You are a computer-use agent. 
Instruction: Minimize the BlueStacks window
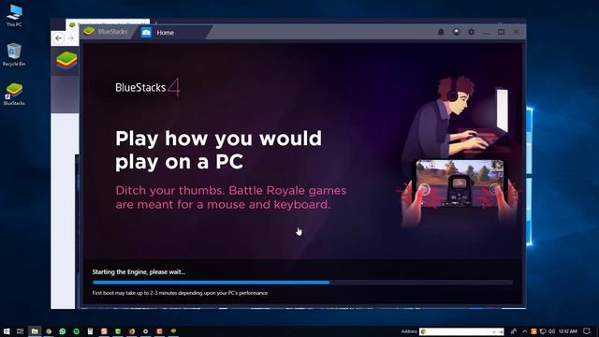click(487, 33)
